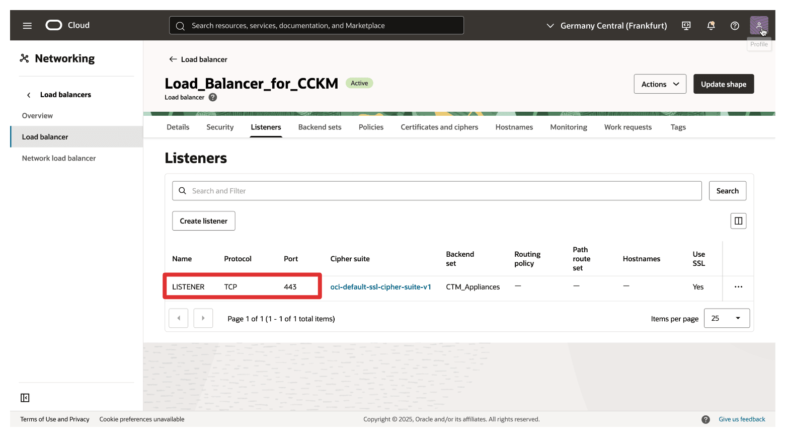The image size is (785, 437).
Task: Open the Hostnames tab
Action: [x=514, y=127]
